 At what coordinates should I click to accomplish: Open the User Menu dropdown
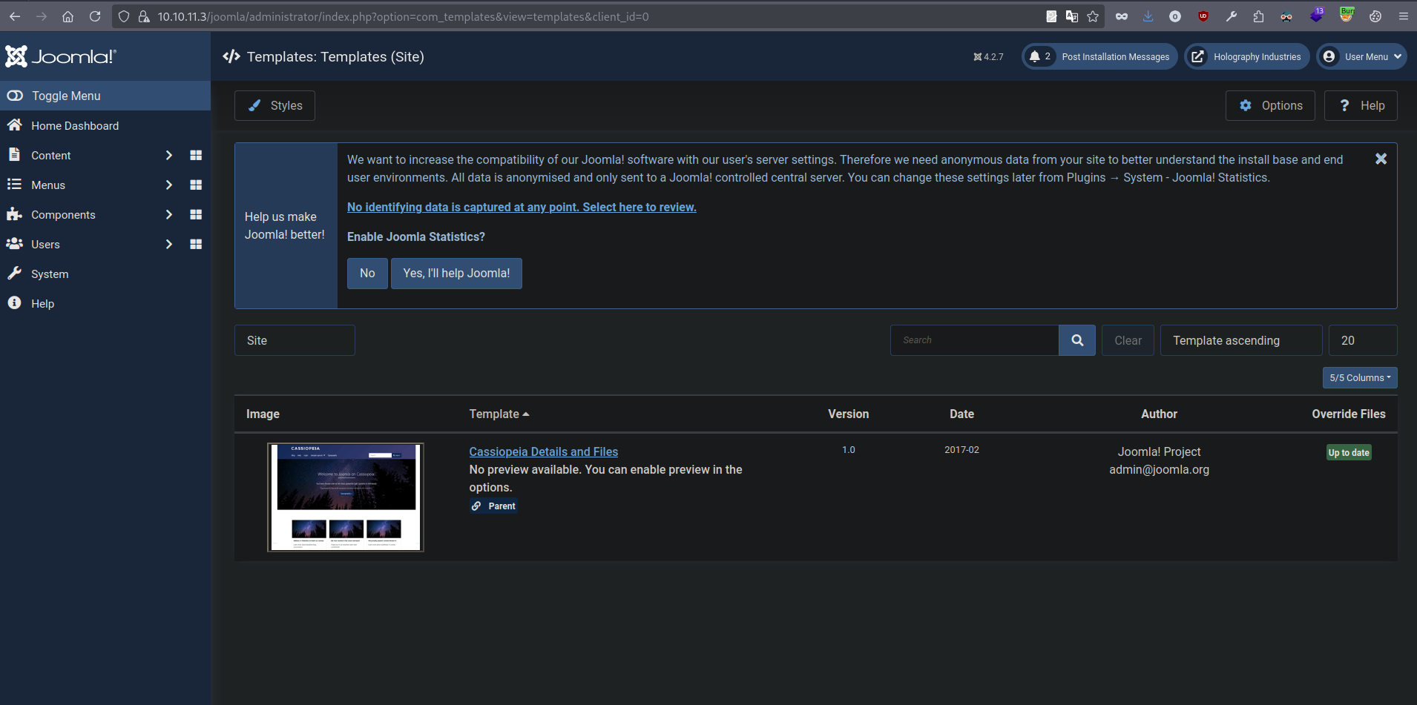pos(1361,56)
